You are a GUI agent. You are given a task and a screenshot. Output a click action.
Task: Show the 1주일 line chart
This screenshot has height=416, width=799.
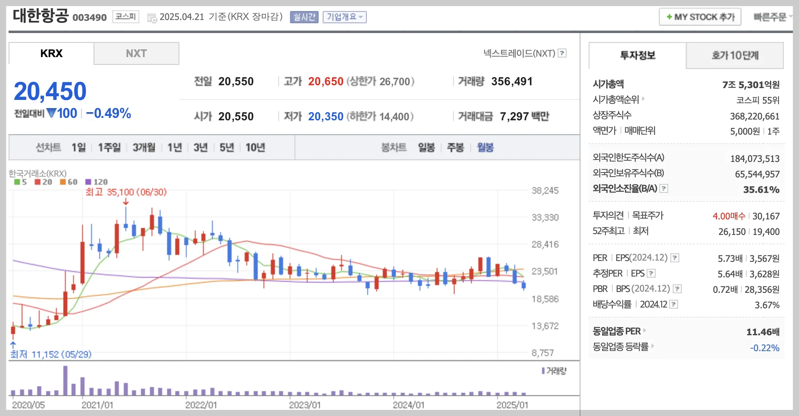pos(109,147)
